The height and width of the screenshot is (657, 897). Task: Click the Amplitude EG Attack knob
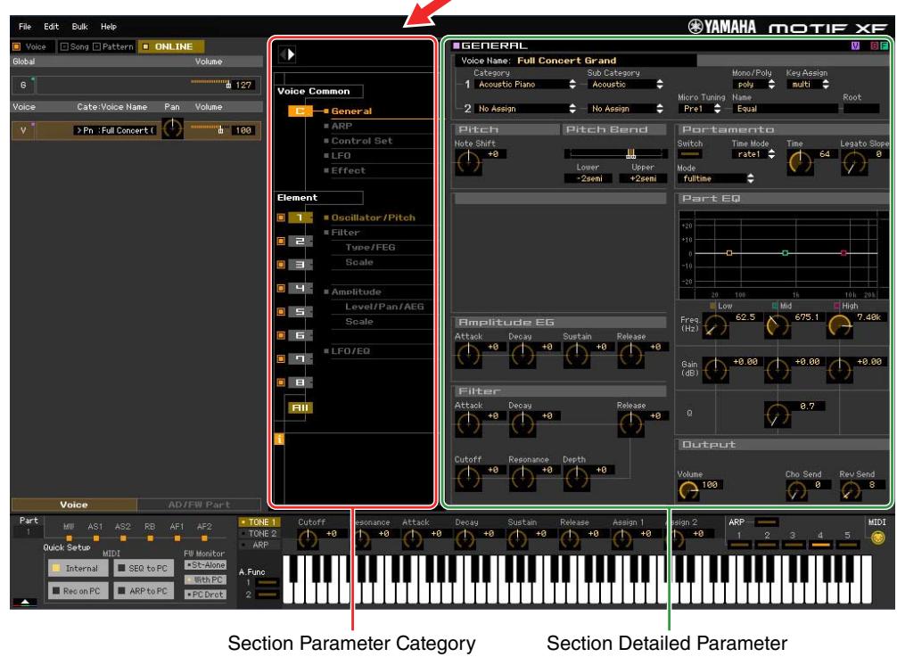(x=468, y=356)
